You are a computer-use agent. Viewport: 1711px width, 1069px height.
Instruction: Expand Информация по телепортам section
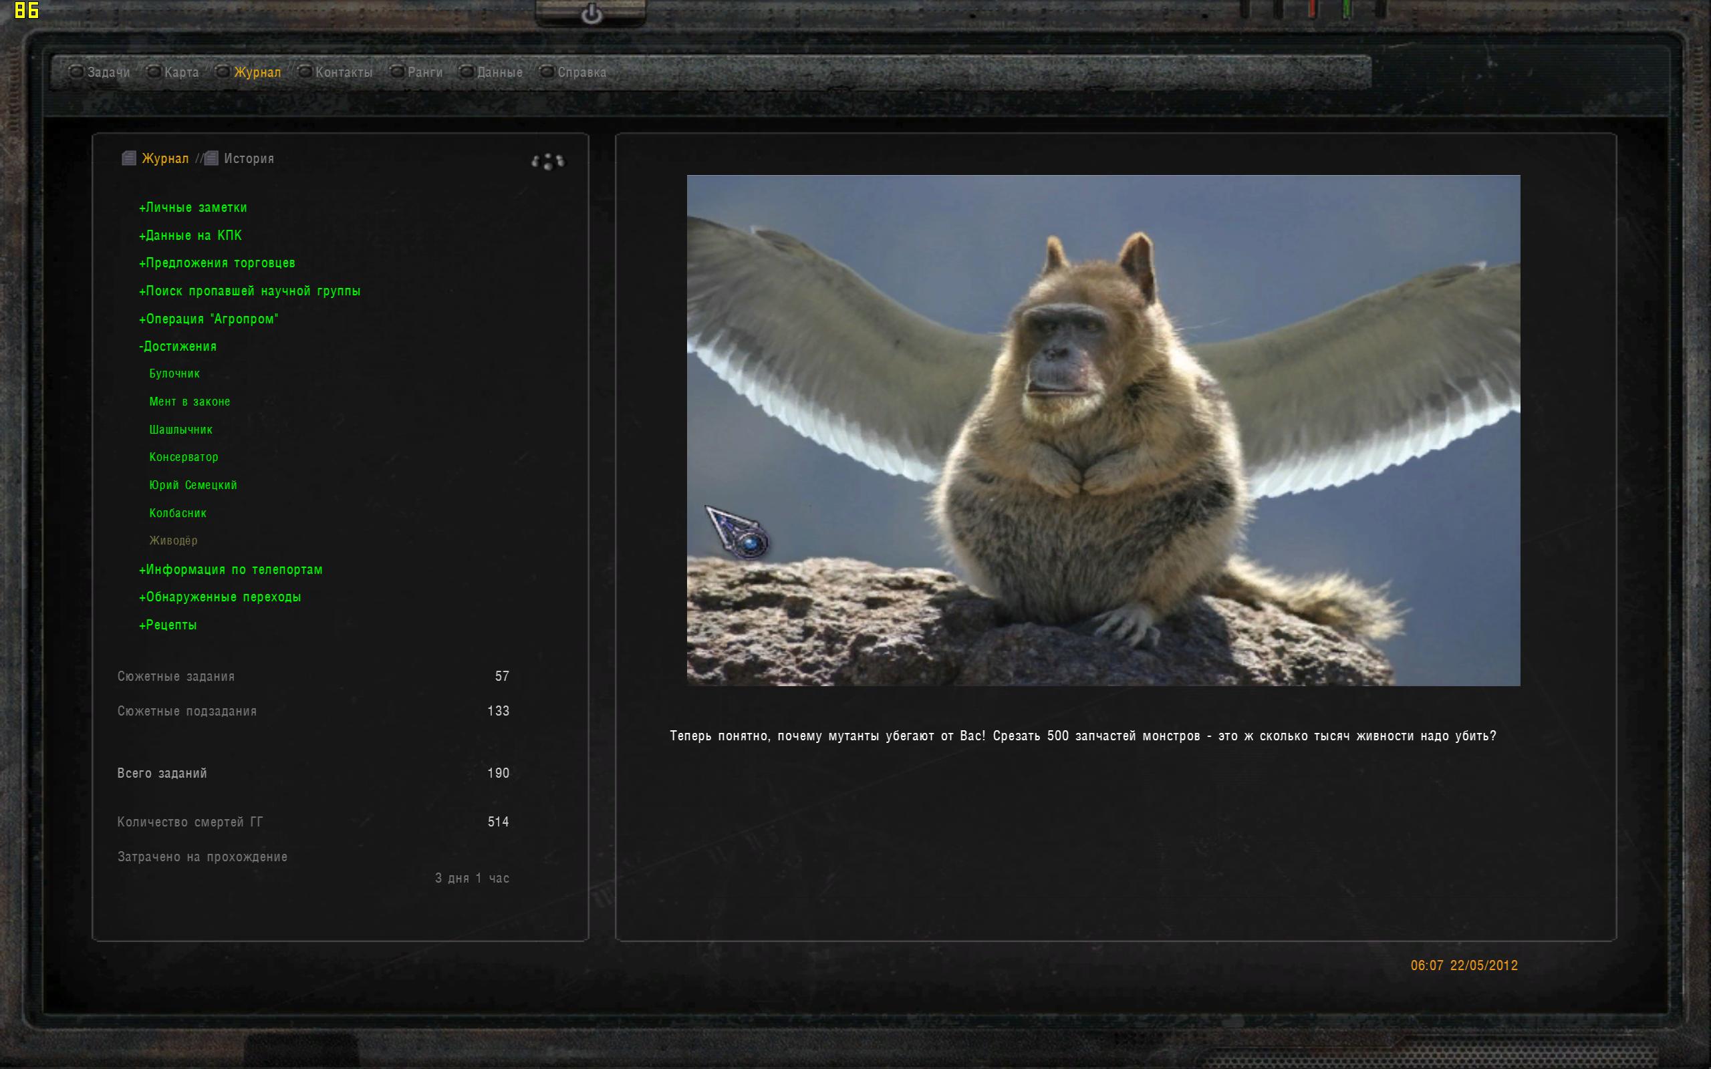231,569
